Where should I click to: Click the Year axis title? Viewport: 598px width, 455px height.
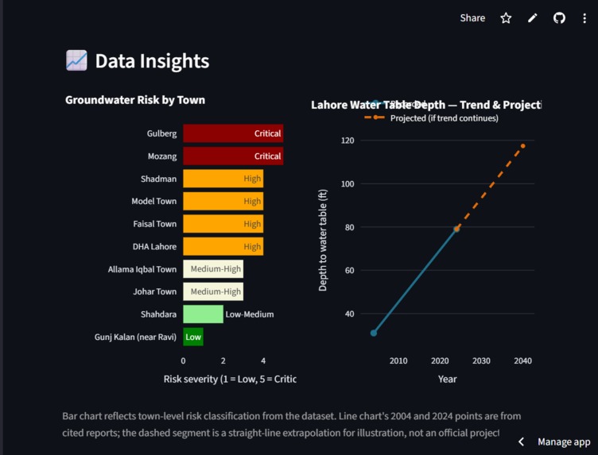pyautogui.click(x=448, y=380)
